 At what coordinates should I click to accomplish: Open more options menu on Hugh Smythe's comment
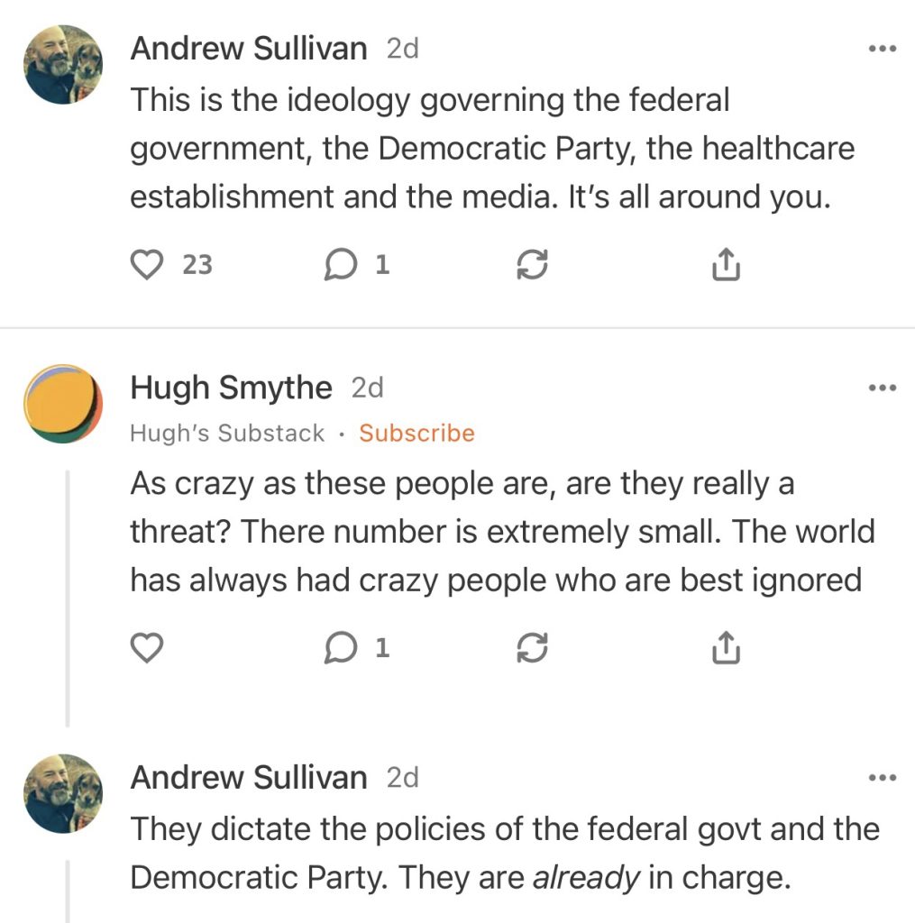coord(882,388)
